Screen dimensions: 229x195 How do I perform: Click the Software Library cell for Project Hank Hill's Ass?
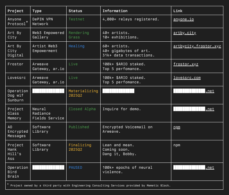tap(48, 152)
